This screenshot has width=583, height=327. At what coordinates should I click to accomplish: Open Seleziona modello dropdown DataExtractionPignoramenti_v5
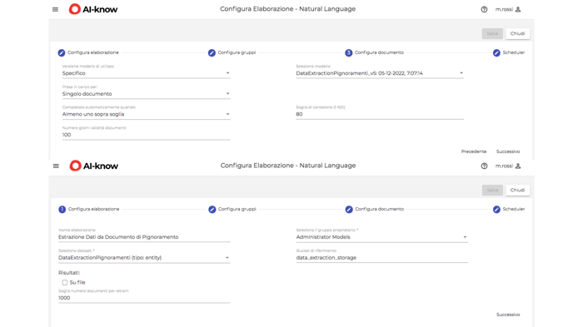coord(380,73)
